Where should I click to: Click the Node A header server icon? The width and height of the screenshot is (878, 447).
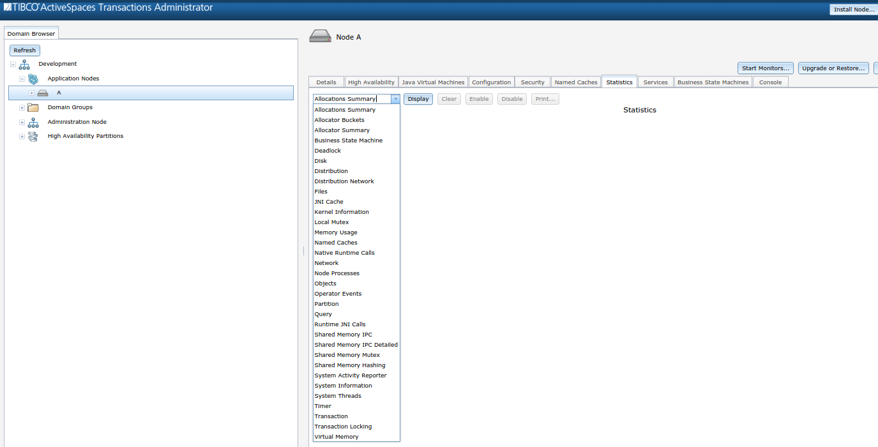click(x=319, y=36)
